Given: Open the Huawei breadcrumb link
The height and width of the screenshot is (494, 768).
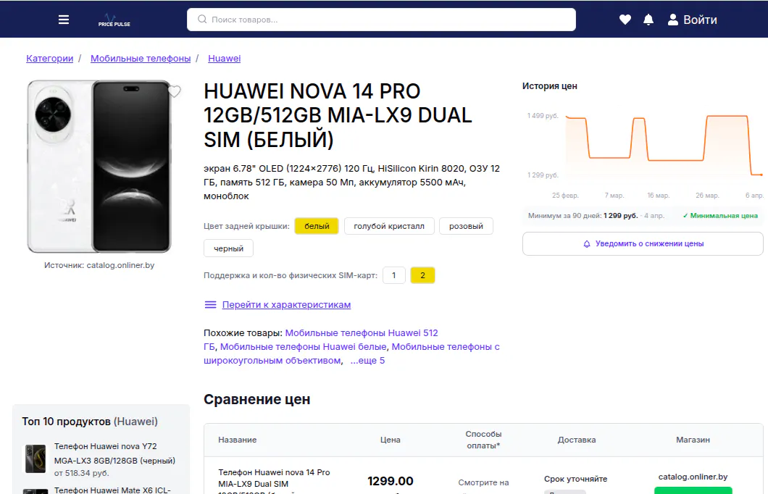Looking at the screenshot, I should pyautogui.click(x=225, y=58).
